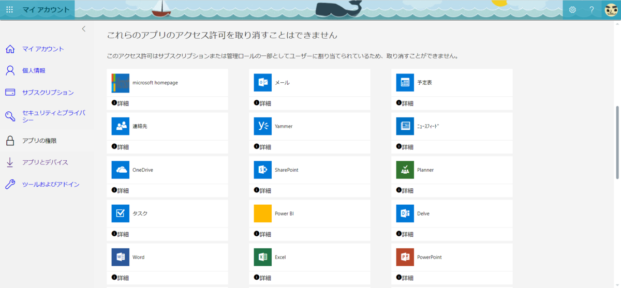
Task: Click the PowerPoint app icon
Action: coord(405,257)
